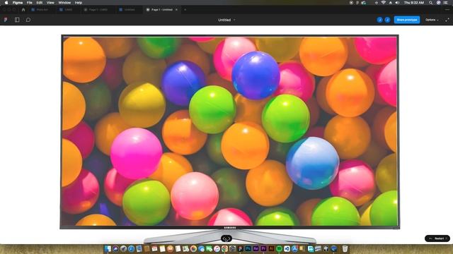This screenshot has height=254, width=453.
Task: Open the Figma app menu
Action: click(18, 3)
